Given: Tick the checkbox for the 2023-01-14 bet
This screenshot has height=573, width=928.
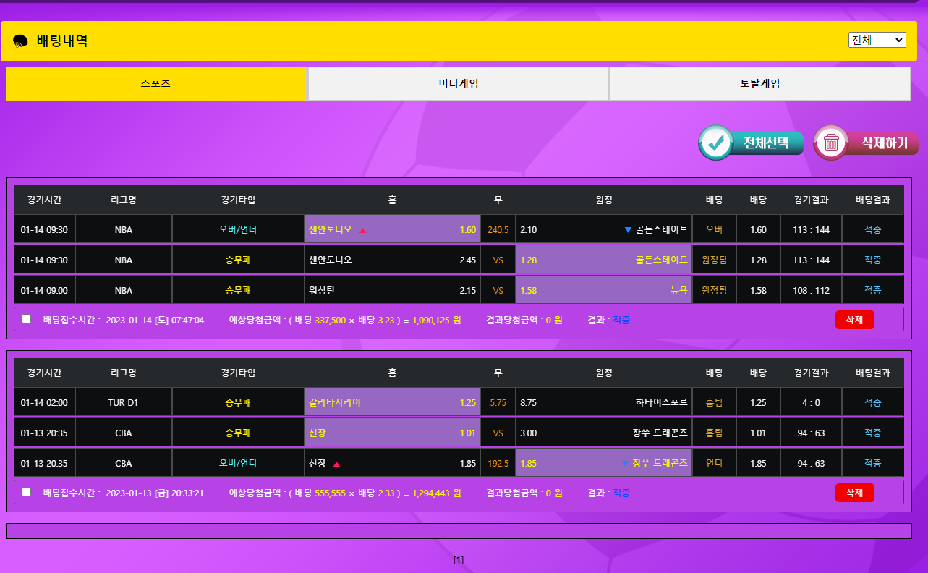Looking at the screenshot, I should [x=27, y=319].
